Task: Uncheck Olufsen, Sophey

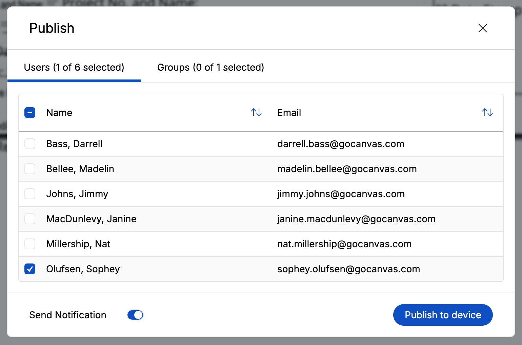Action: 30,269
